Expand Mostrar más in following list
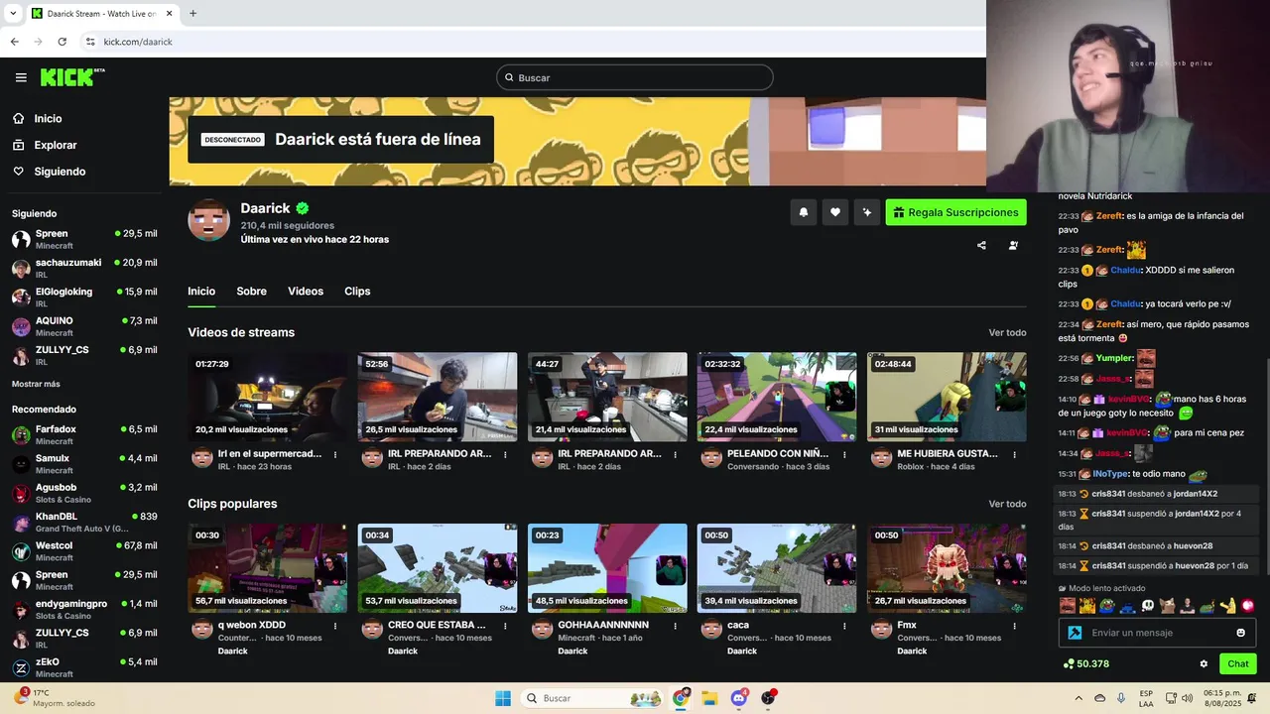1270x714 pixels. point(36,384)
